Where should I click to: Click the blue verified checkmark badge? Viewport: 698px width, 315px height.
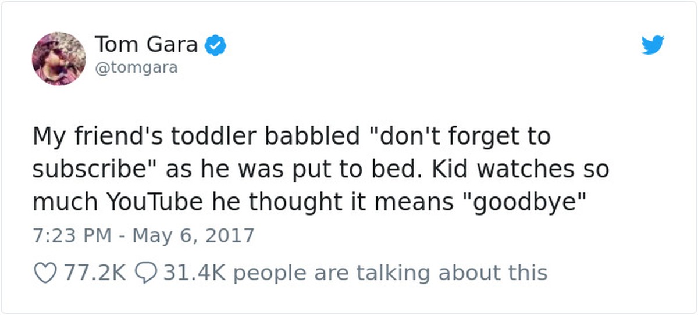(216, 45)
